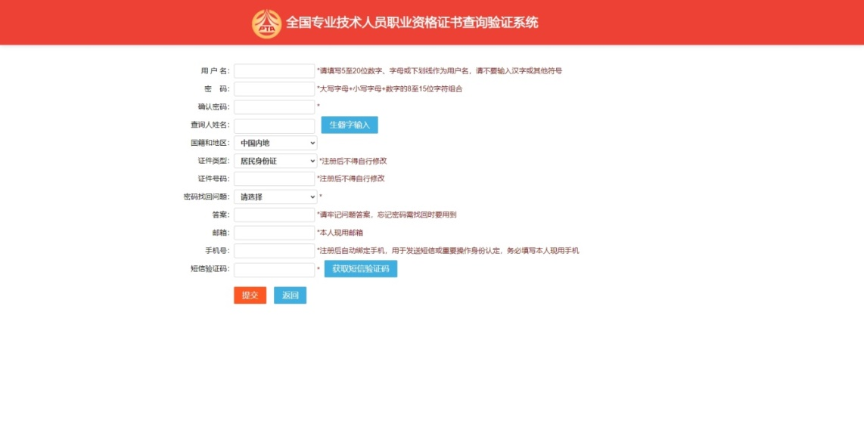This screenshot has height=436, width=864.
Task: Select the 手机号 input field
Action: (x=274, y=251)
